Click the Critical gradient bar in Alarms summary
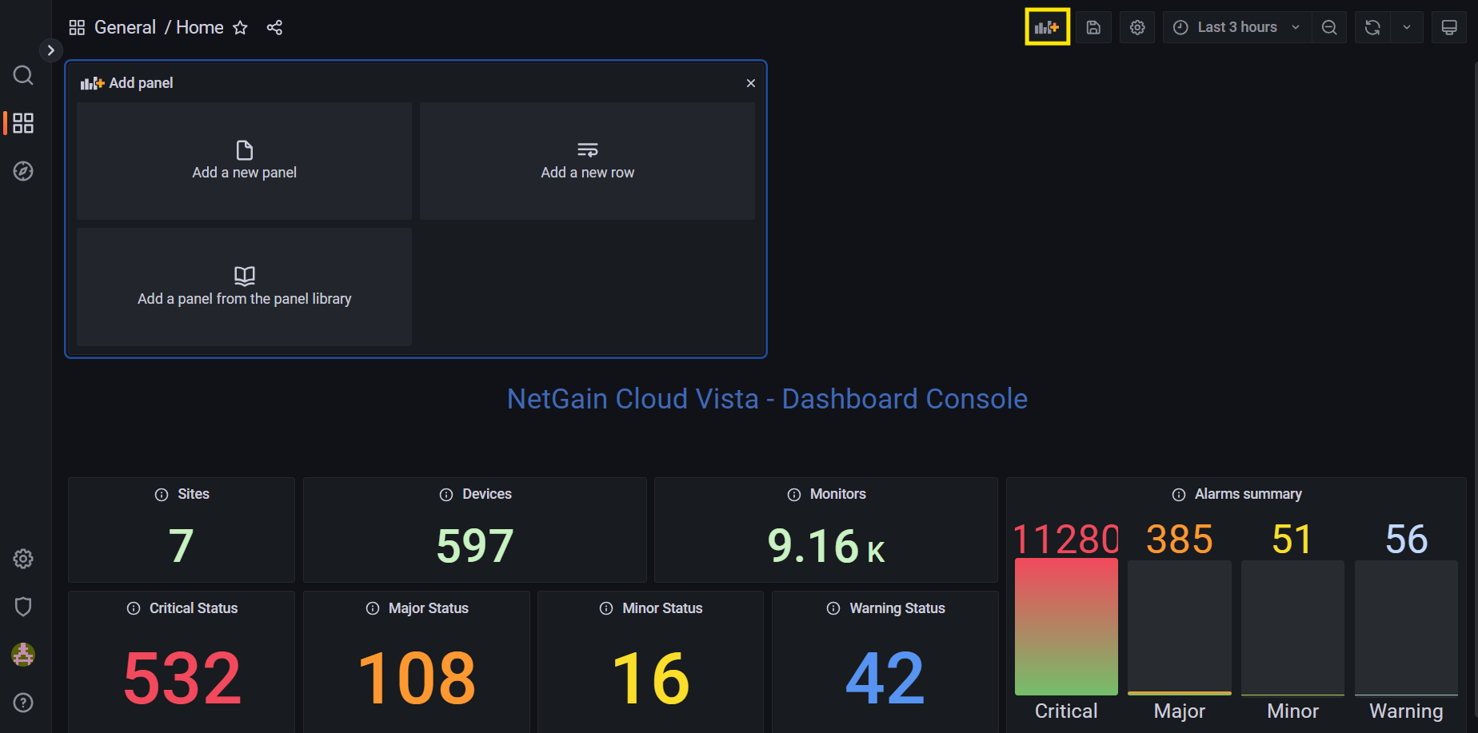Image resolution: width=1478 pixels, height=733 pixels. [1066, 627]
